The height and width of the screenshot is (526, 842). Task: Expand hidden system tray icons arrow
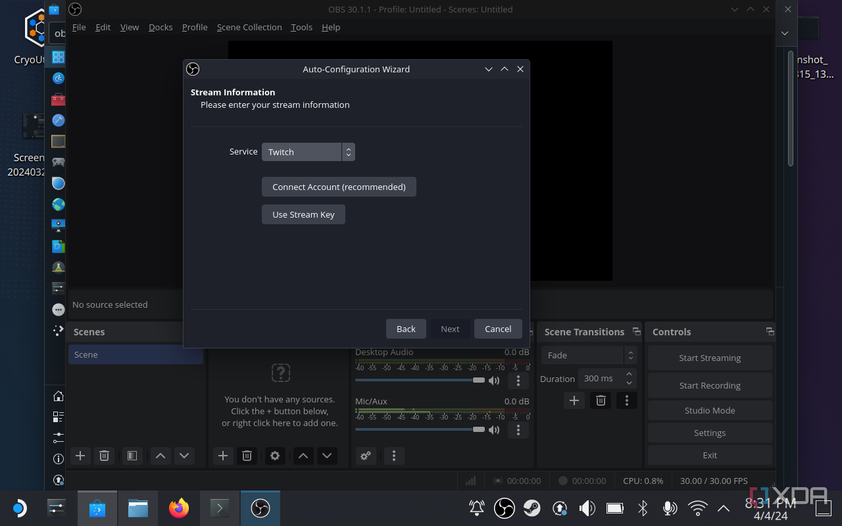(724, 508)
